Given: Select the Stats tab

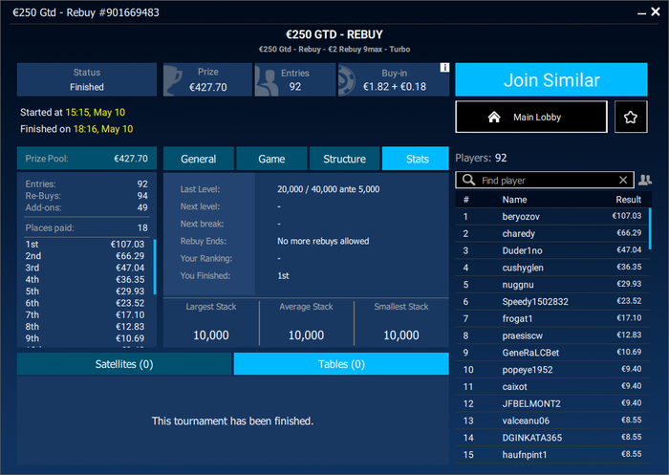Looking at the screenshot, I should 417,159.
